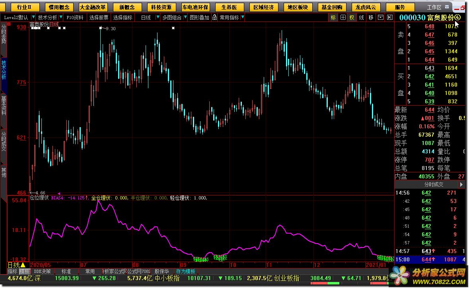Click the 9.30 high price marker
Image resolution: width=469 pixels, height=288 pixels.
coord(110,29)
